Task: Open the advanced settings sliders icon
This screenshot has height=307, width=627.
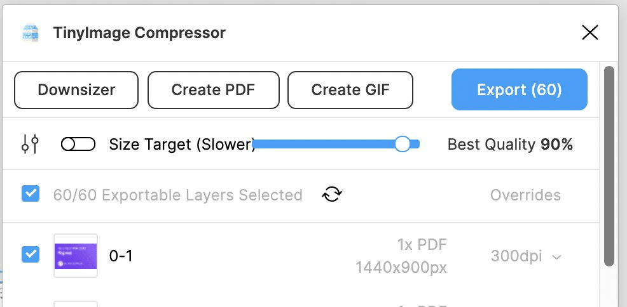Action: pos(30,145)
